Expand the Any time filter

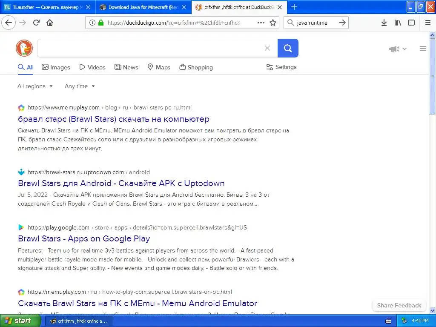coord(80,86)
